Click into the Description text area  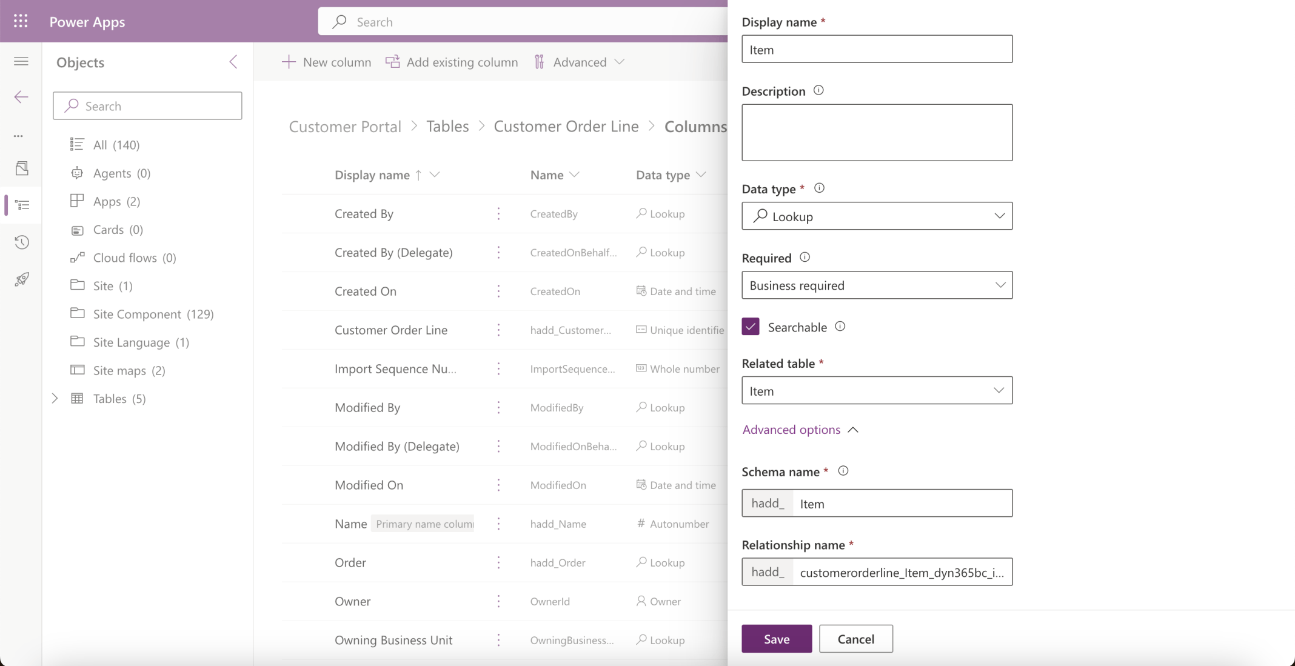point(877,133)
